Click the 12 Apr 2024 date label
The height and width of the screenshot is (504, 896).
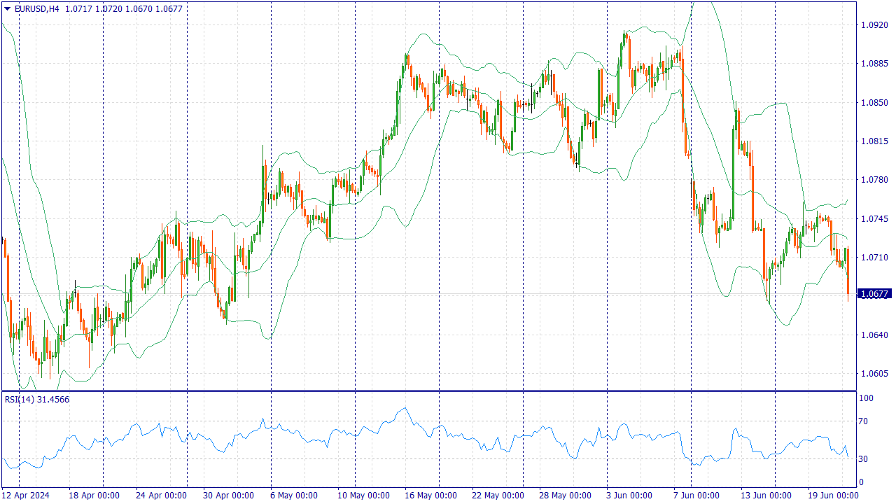coord(26,496)
